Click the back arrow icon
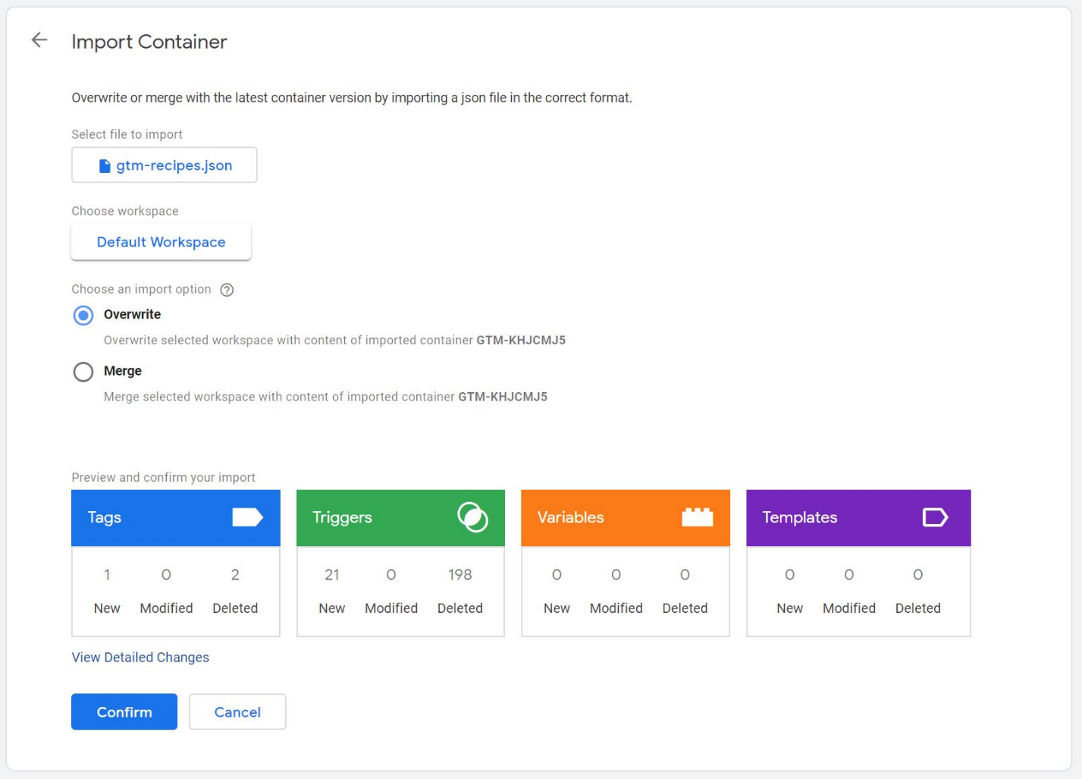 39,40
